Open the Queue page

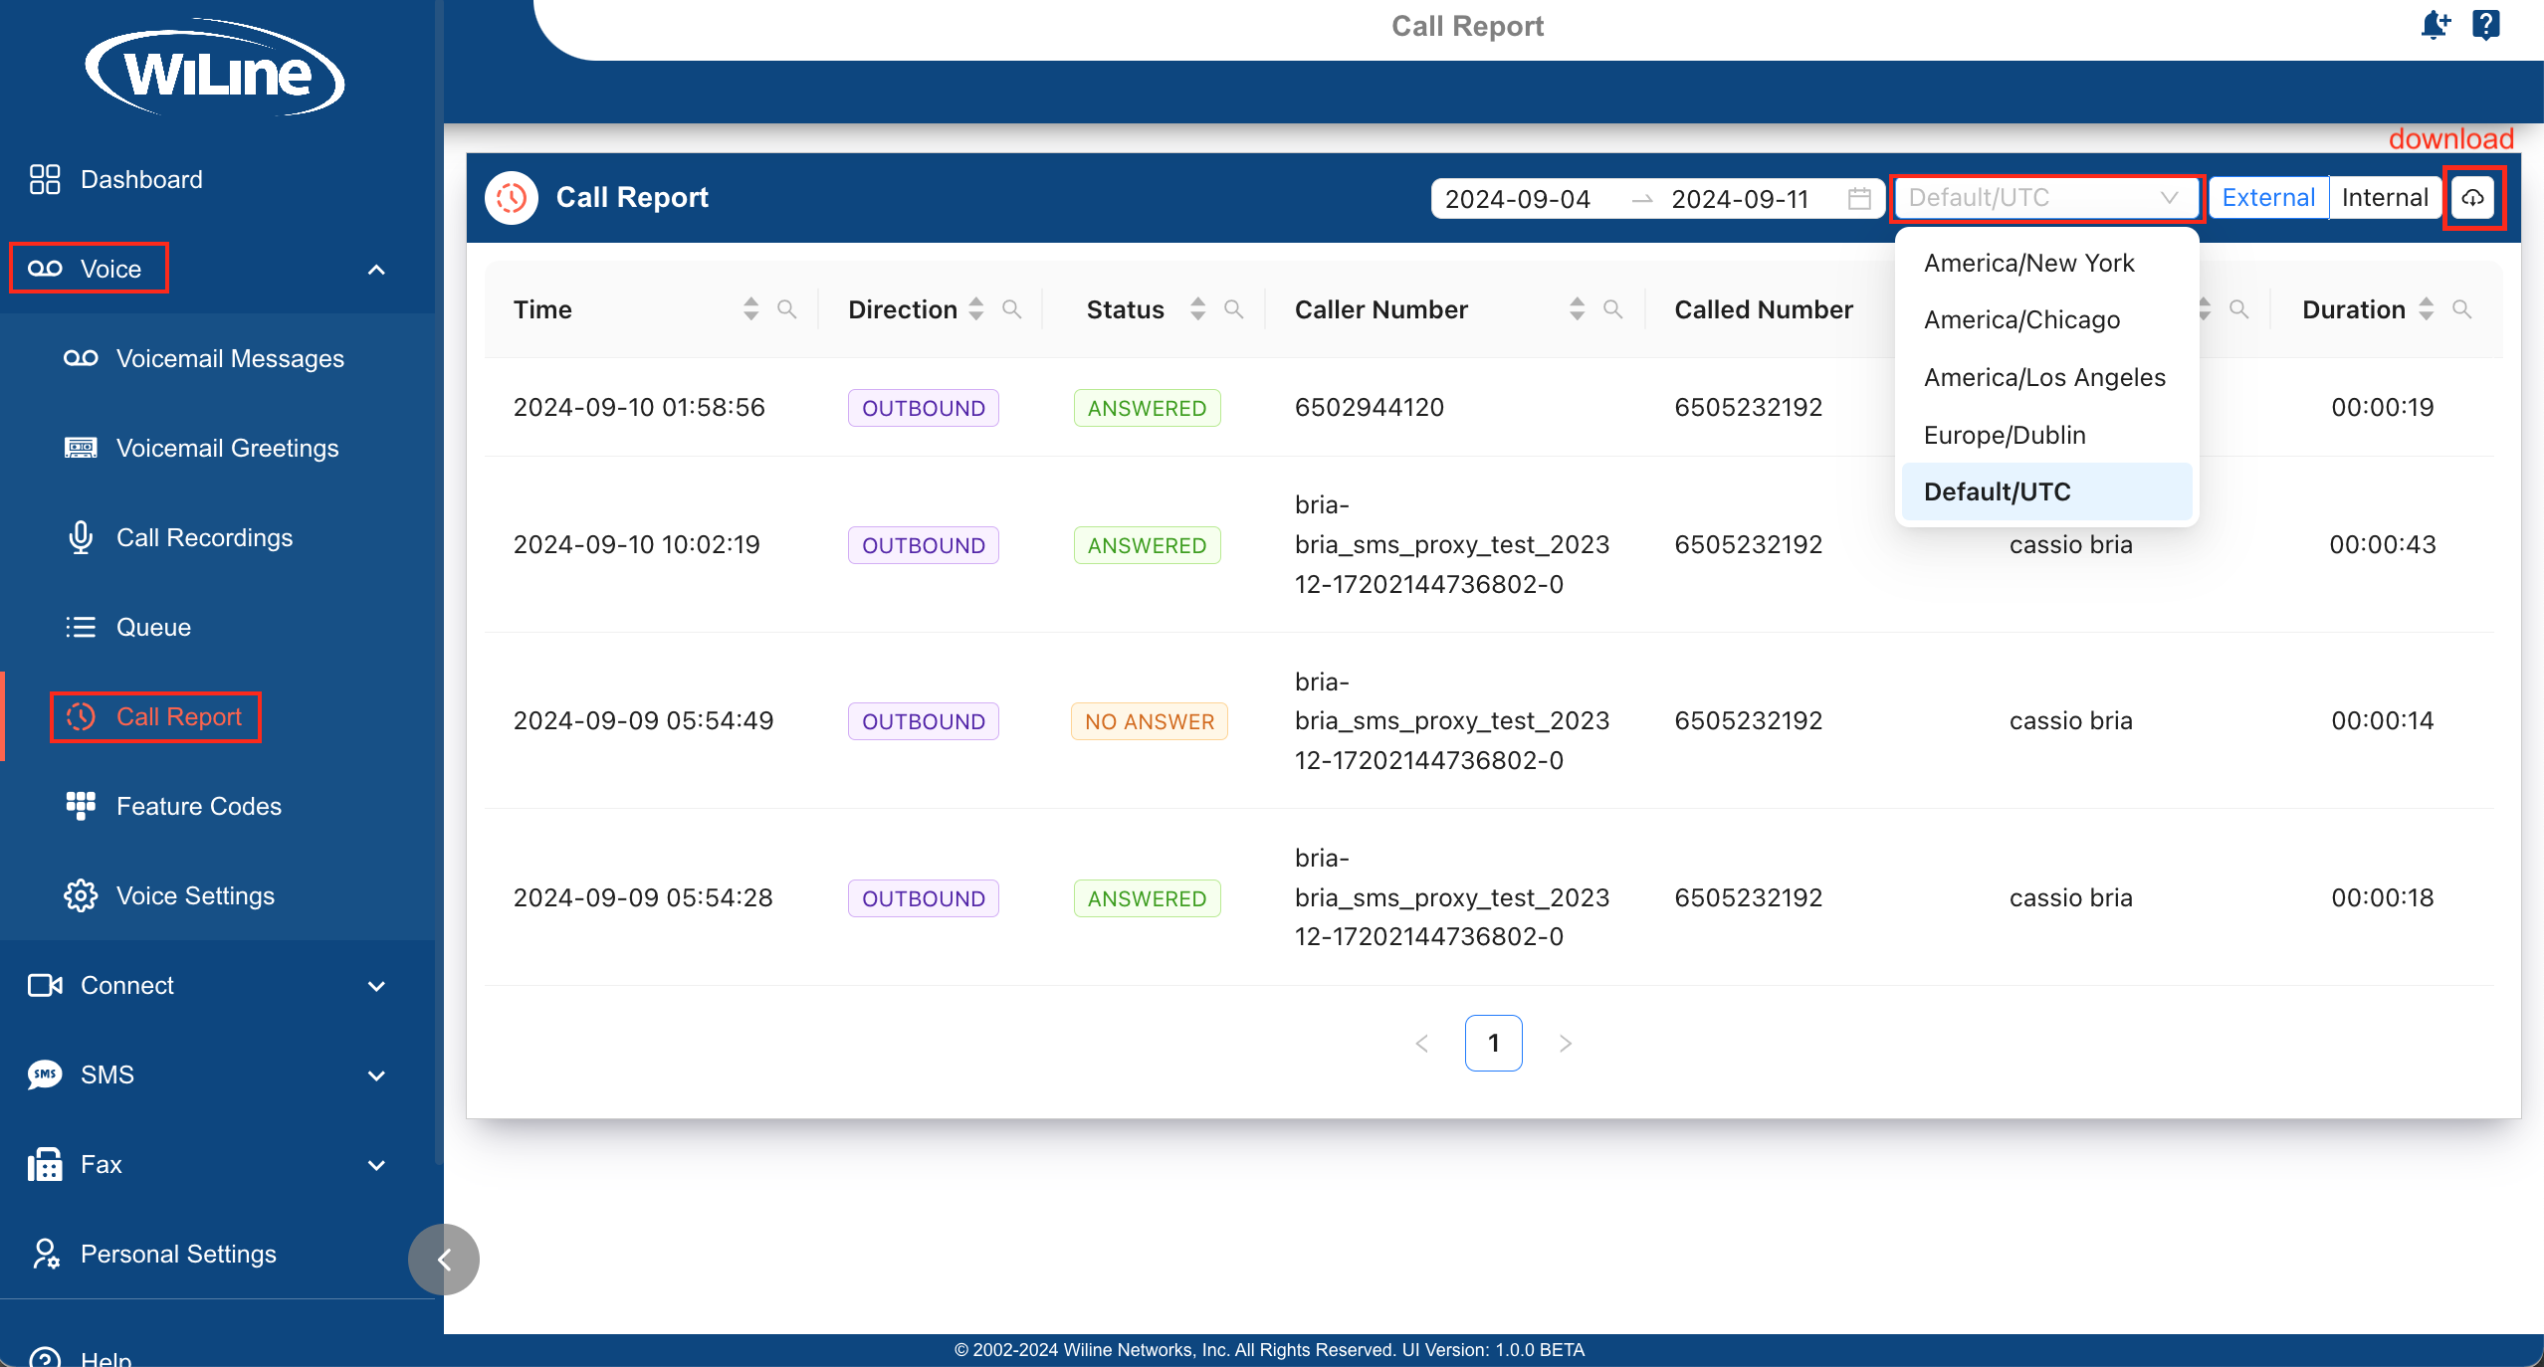pos(153,627)
